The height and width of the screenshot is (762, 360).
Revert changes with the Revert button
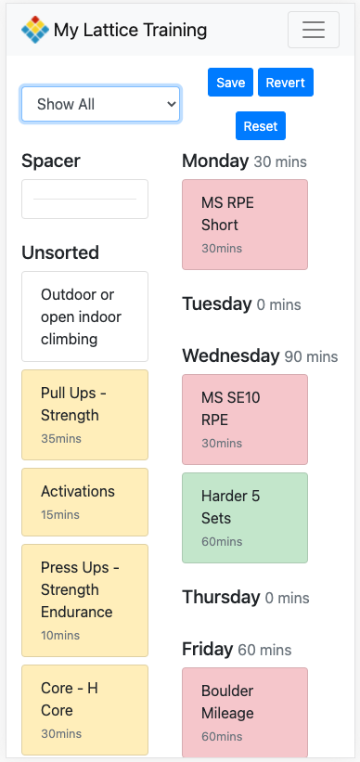pos(286,82)
